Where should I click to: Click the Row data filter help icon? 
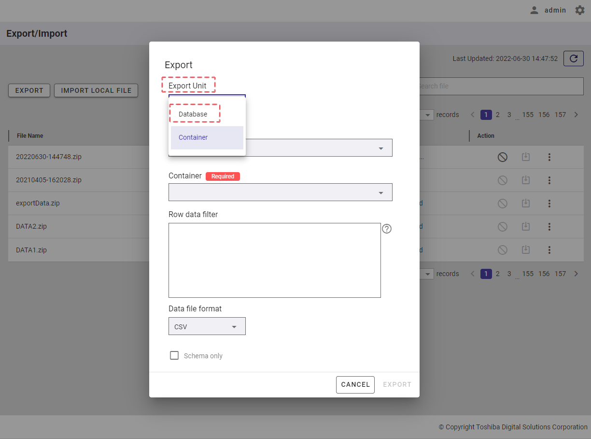coord(386,229)
